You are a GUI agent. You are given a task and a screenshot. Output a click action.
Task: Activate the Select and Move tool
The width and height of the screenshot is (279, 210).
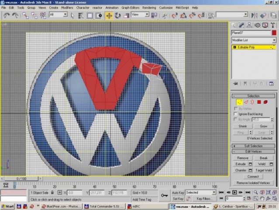pos(109,16)
